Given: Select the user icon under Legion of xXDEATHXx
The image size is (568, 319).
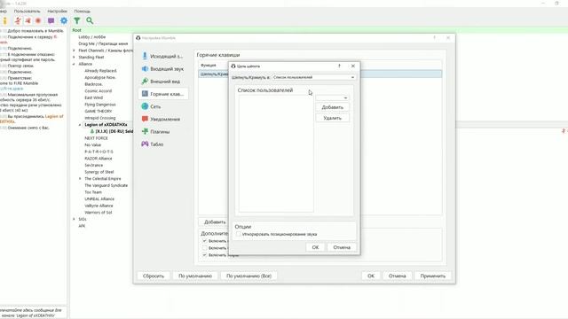Looking at the screenshot, I should 92,131.
